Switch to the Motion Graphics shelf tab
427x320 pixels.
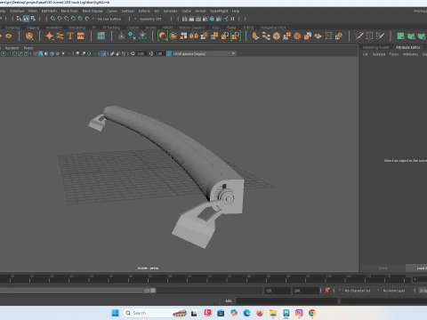tap(192, 28)
